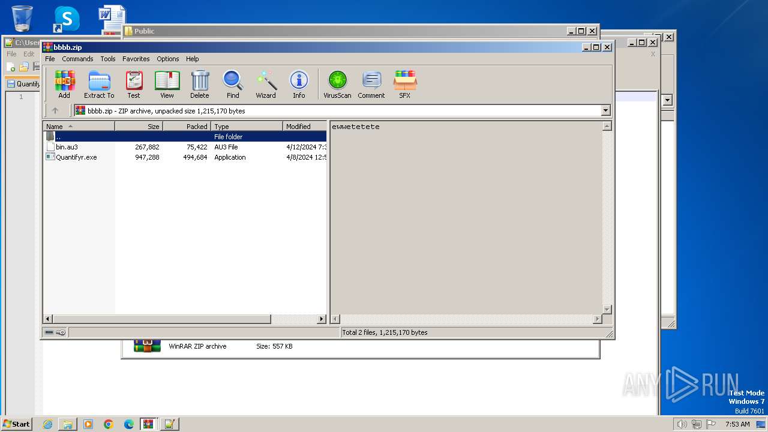The width and height of the screenshot is (768, 432).
Task: Sort by Modified column header
Action: [305, 126]
